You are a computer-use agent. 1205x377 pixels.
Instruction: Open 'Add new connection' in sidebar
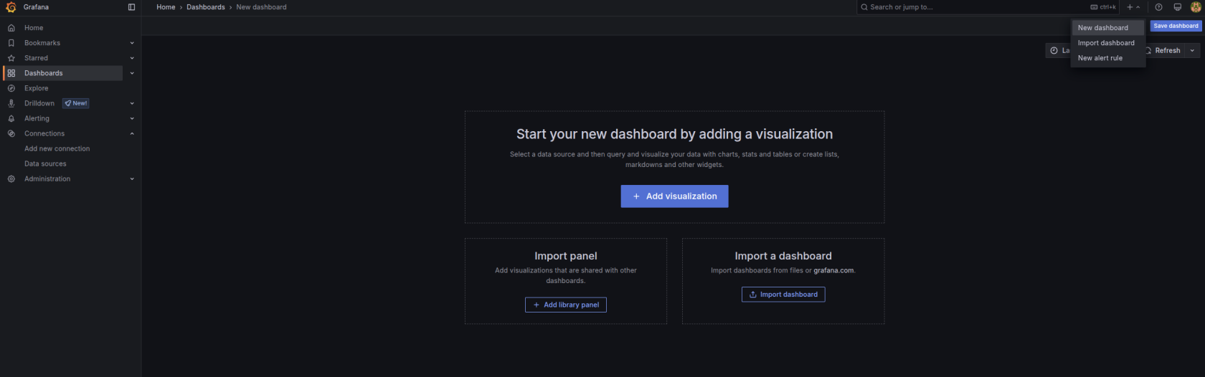57,149
